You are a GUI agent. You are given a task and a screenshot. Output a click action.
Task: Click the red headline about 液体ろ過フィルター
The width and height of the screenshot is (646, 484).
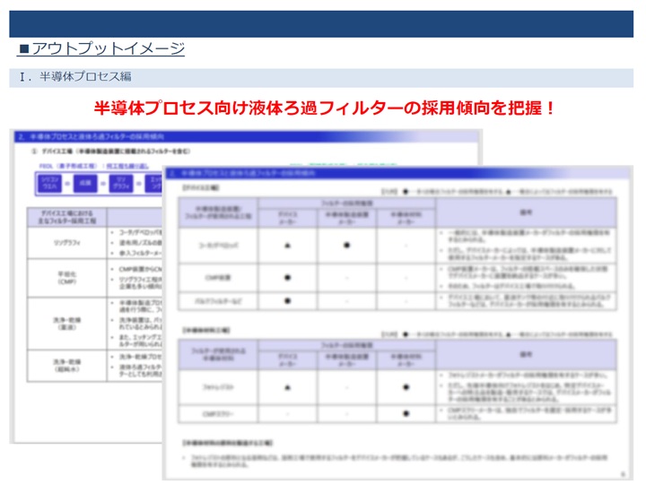pyautogui.click(x=324, y=108)
